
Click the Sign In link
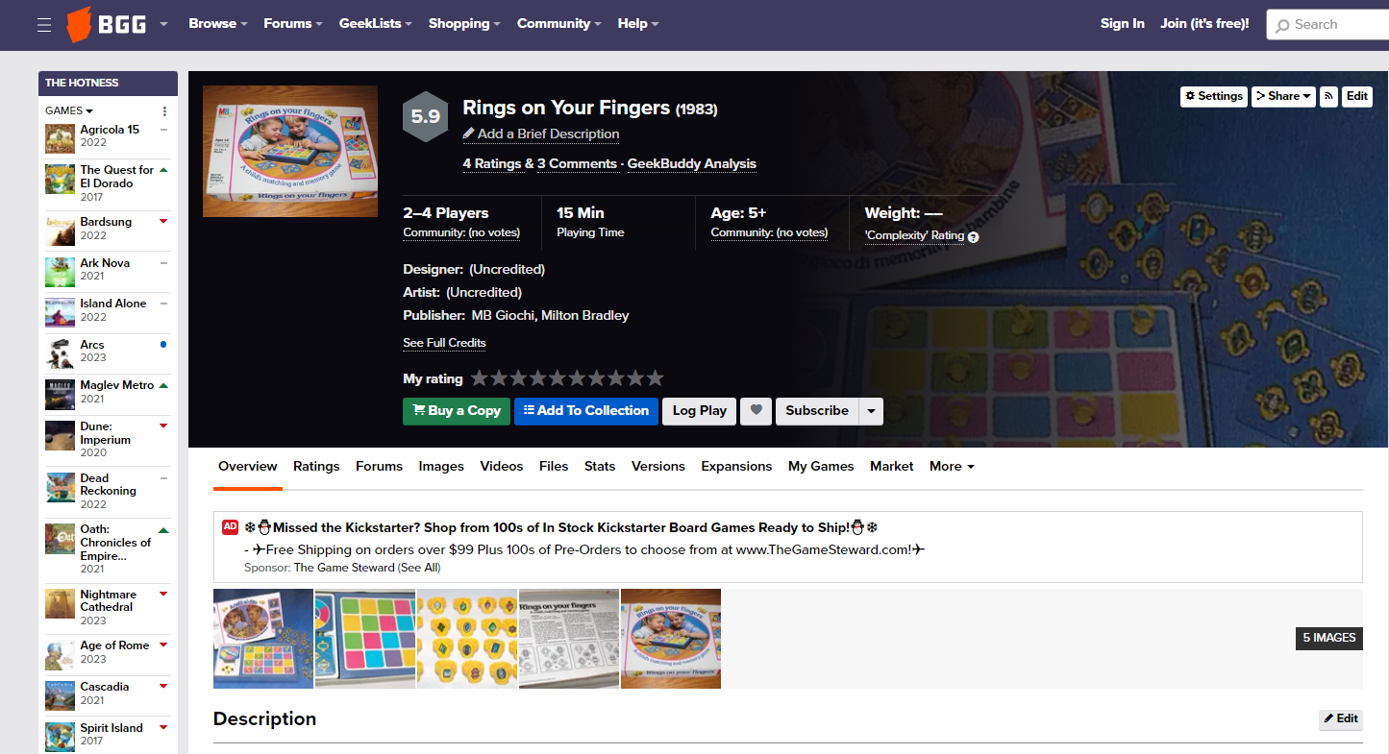click(x=1123, y=24)
